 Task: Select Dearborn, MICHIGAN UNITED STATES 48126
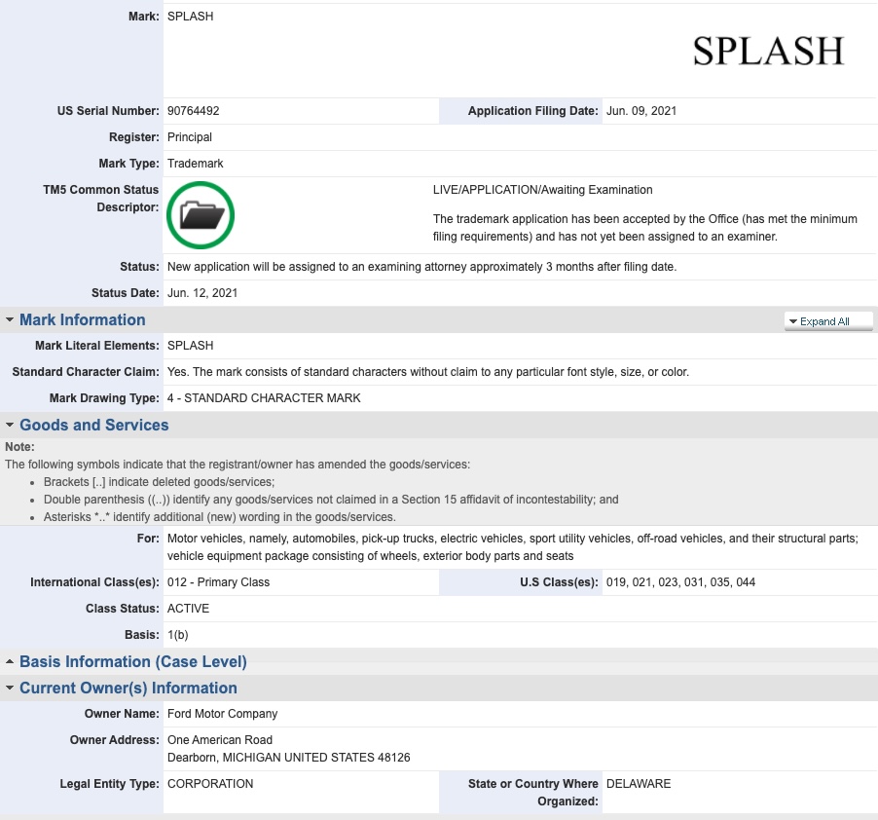point(288,758)
